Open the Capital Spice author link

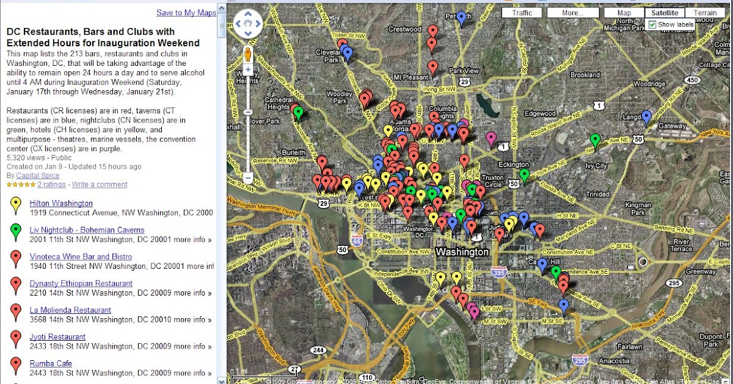37,176
